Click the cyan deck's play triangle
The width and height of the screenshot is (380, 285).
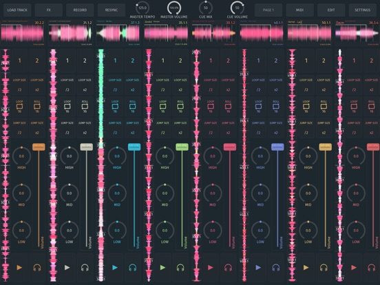(115, 268)
